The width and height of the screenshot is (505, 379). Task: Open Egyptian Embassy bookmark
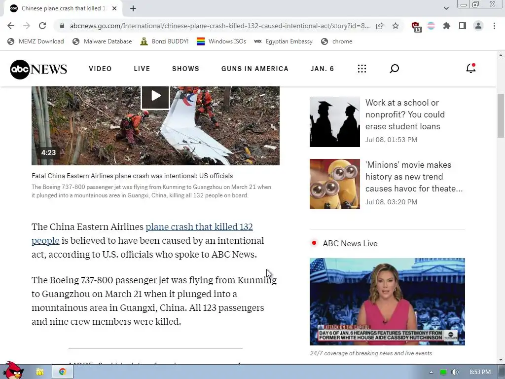284,41
